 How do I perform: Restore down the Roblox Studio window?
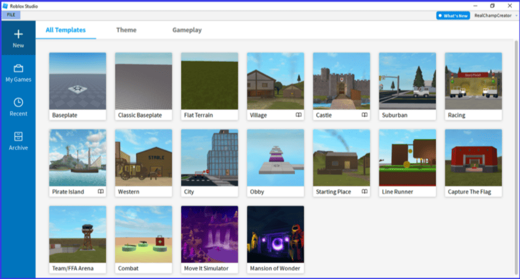tap(493, 6)
